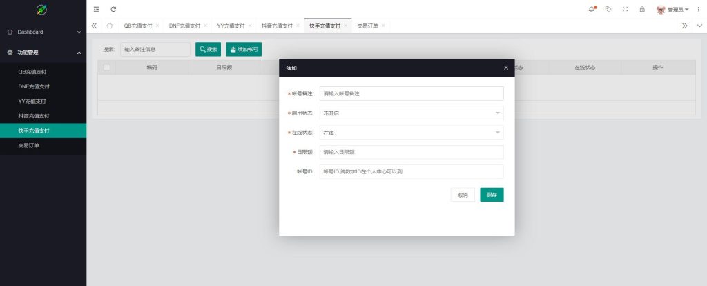Close the DNF充值支付 tab
This screenshot has height=286, width=707.
pos(205,26)
